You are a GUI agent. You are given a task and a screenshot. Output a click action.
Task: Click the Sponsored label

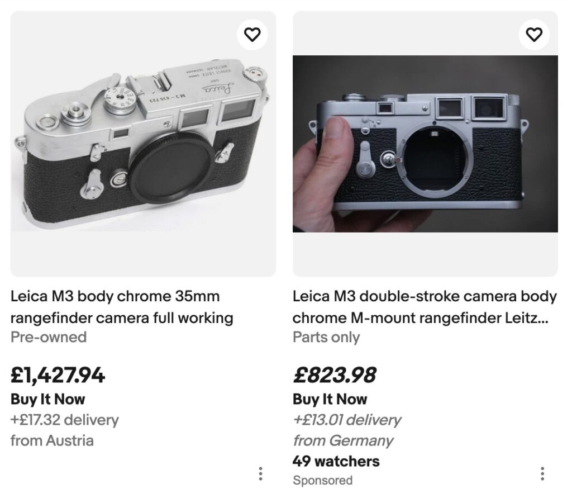[322, 480]
